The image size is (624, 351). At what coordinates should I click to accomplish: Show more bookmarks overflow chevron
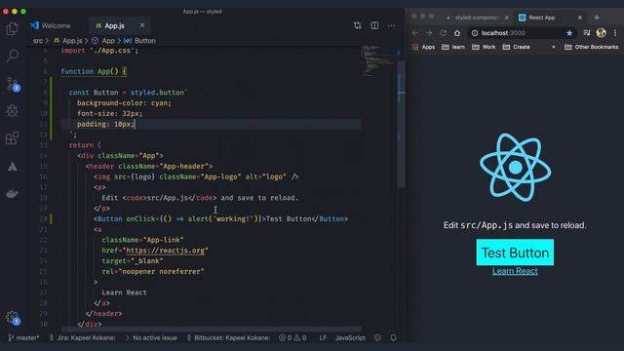click(553, 47)
